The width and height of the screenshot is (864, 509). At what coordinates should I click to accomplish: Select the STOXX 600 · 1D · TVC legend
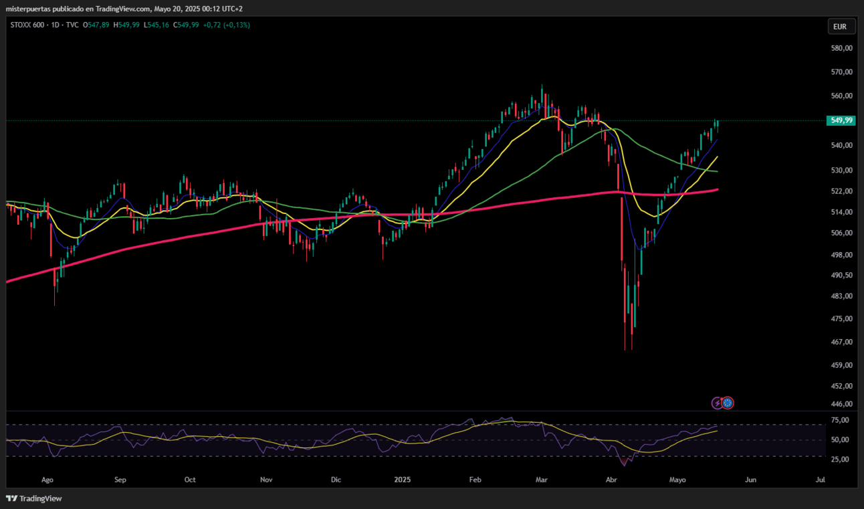tap(45, 25)
